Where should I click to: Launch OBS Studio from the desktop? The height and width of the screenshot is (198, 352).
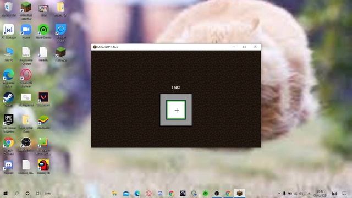pos(26,142)
